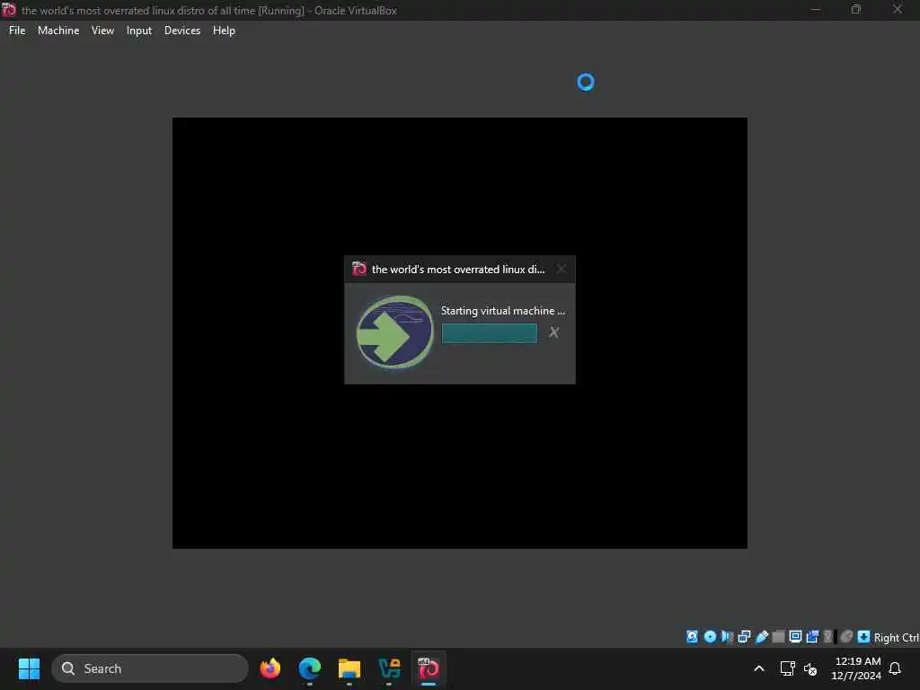Viewport: 920px width, 690px height.
Task: Click the muted volume tray icon
Action: click(810, 668)
